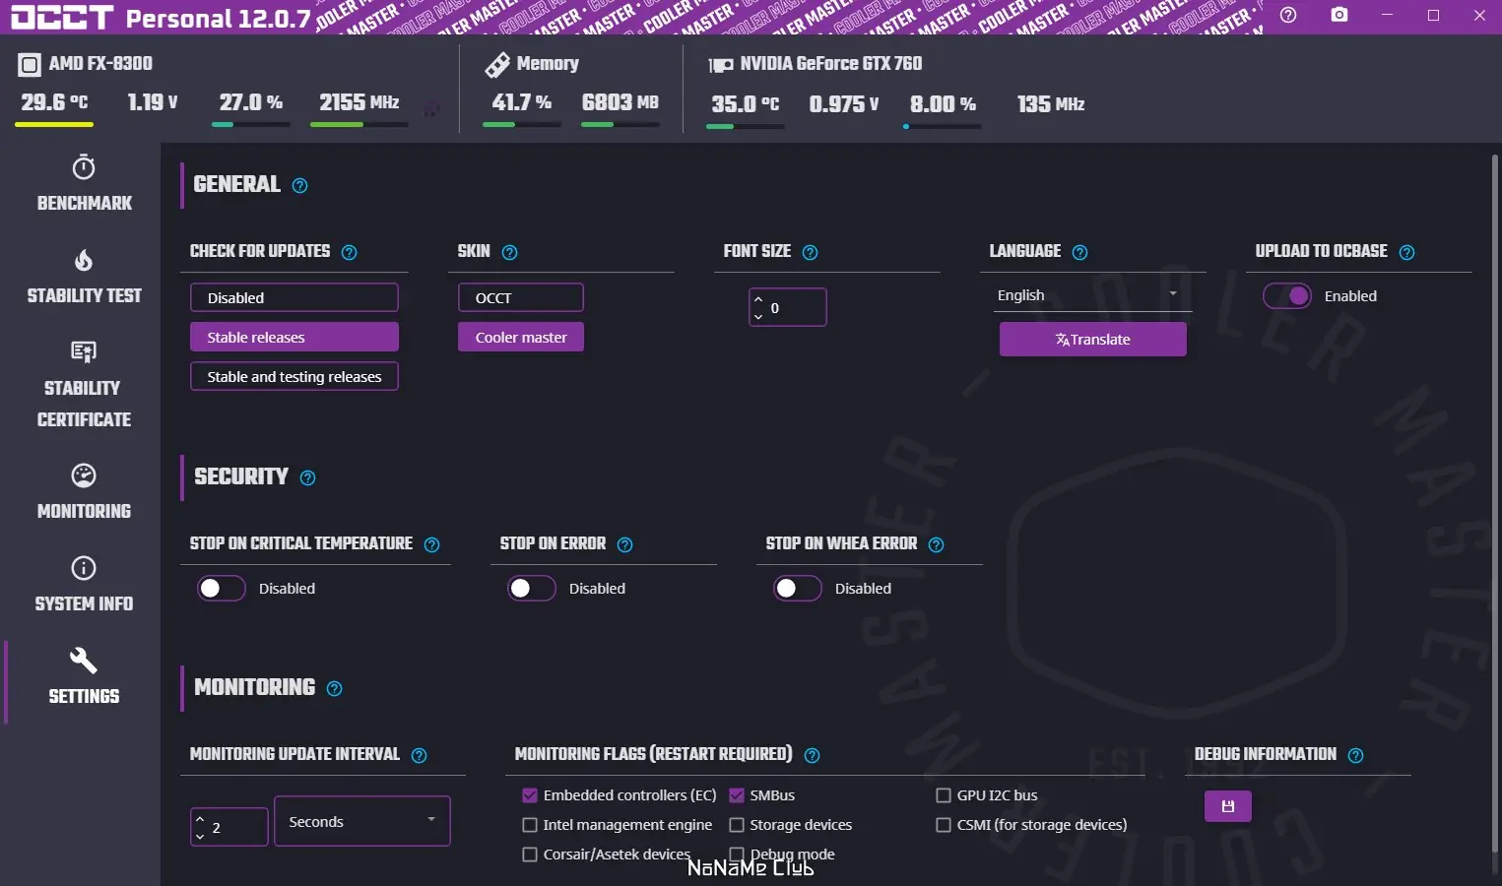
Task: Check the Storage devices flag
Action: pyautogui.click(x=737, y=825)
